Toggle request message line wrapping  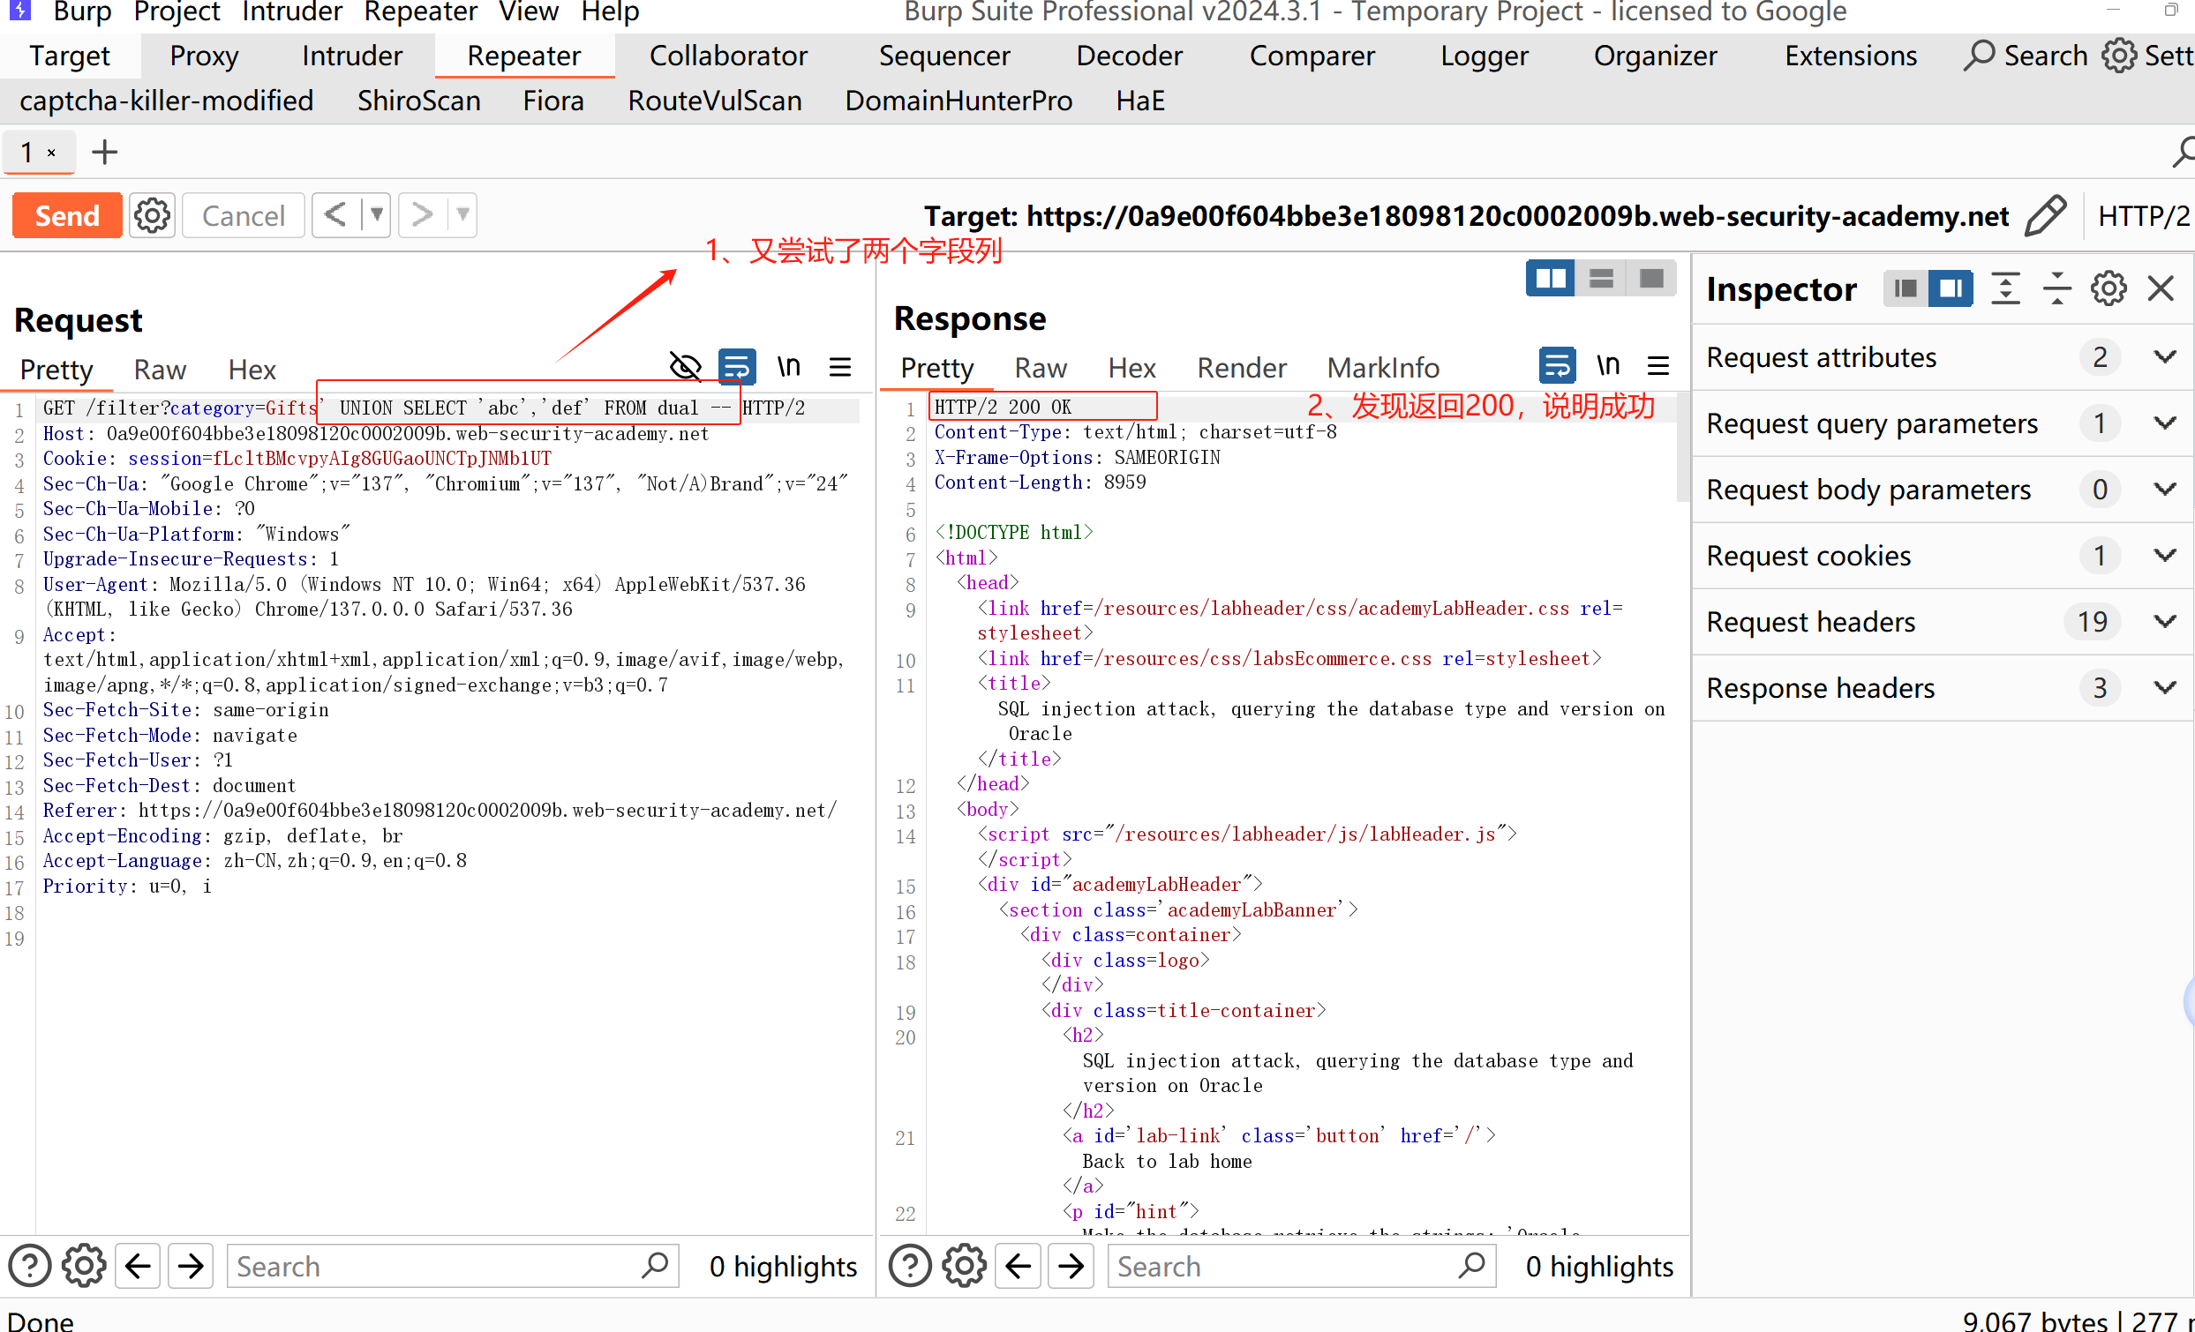(x=737, y=368)
